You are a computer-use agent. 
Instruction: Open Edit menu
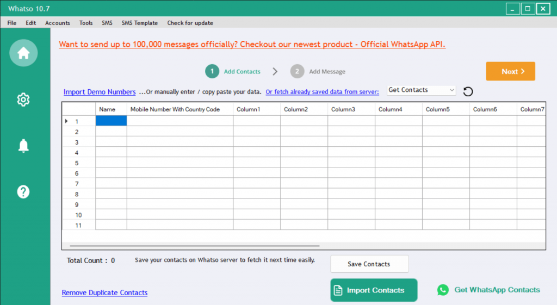coord(30,23)
